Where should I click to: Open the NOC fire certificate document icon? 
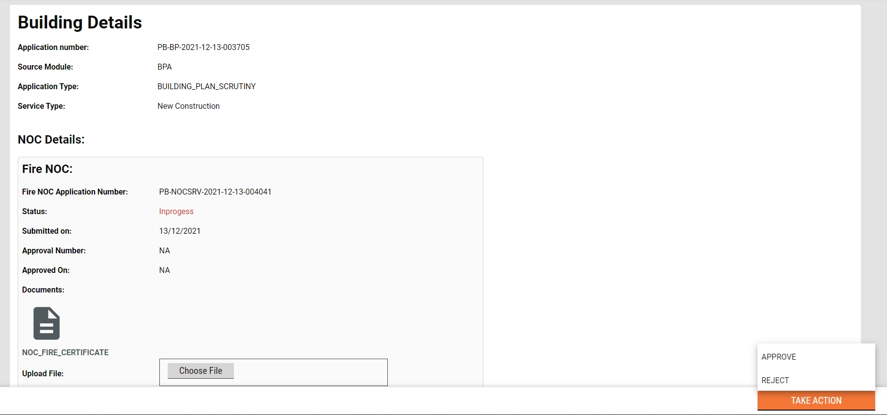pos(47,323)
